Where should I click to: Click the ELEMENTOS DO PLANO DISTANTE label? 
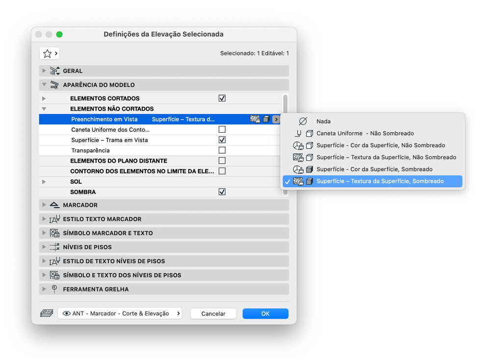tap(119, 161)
